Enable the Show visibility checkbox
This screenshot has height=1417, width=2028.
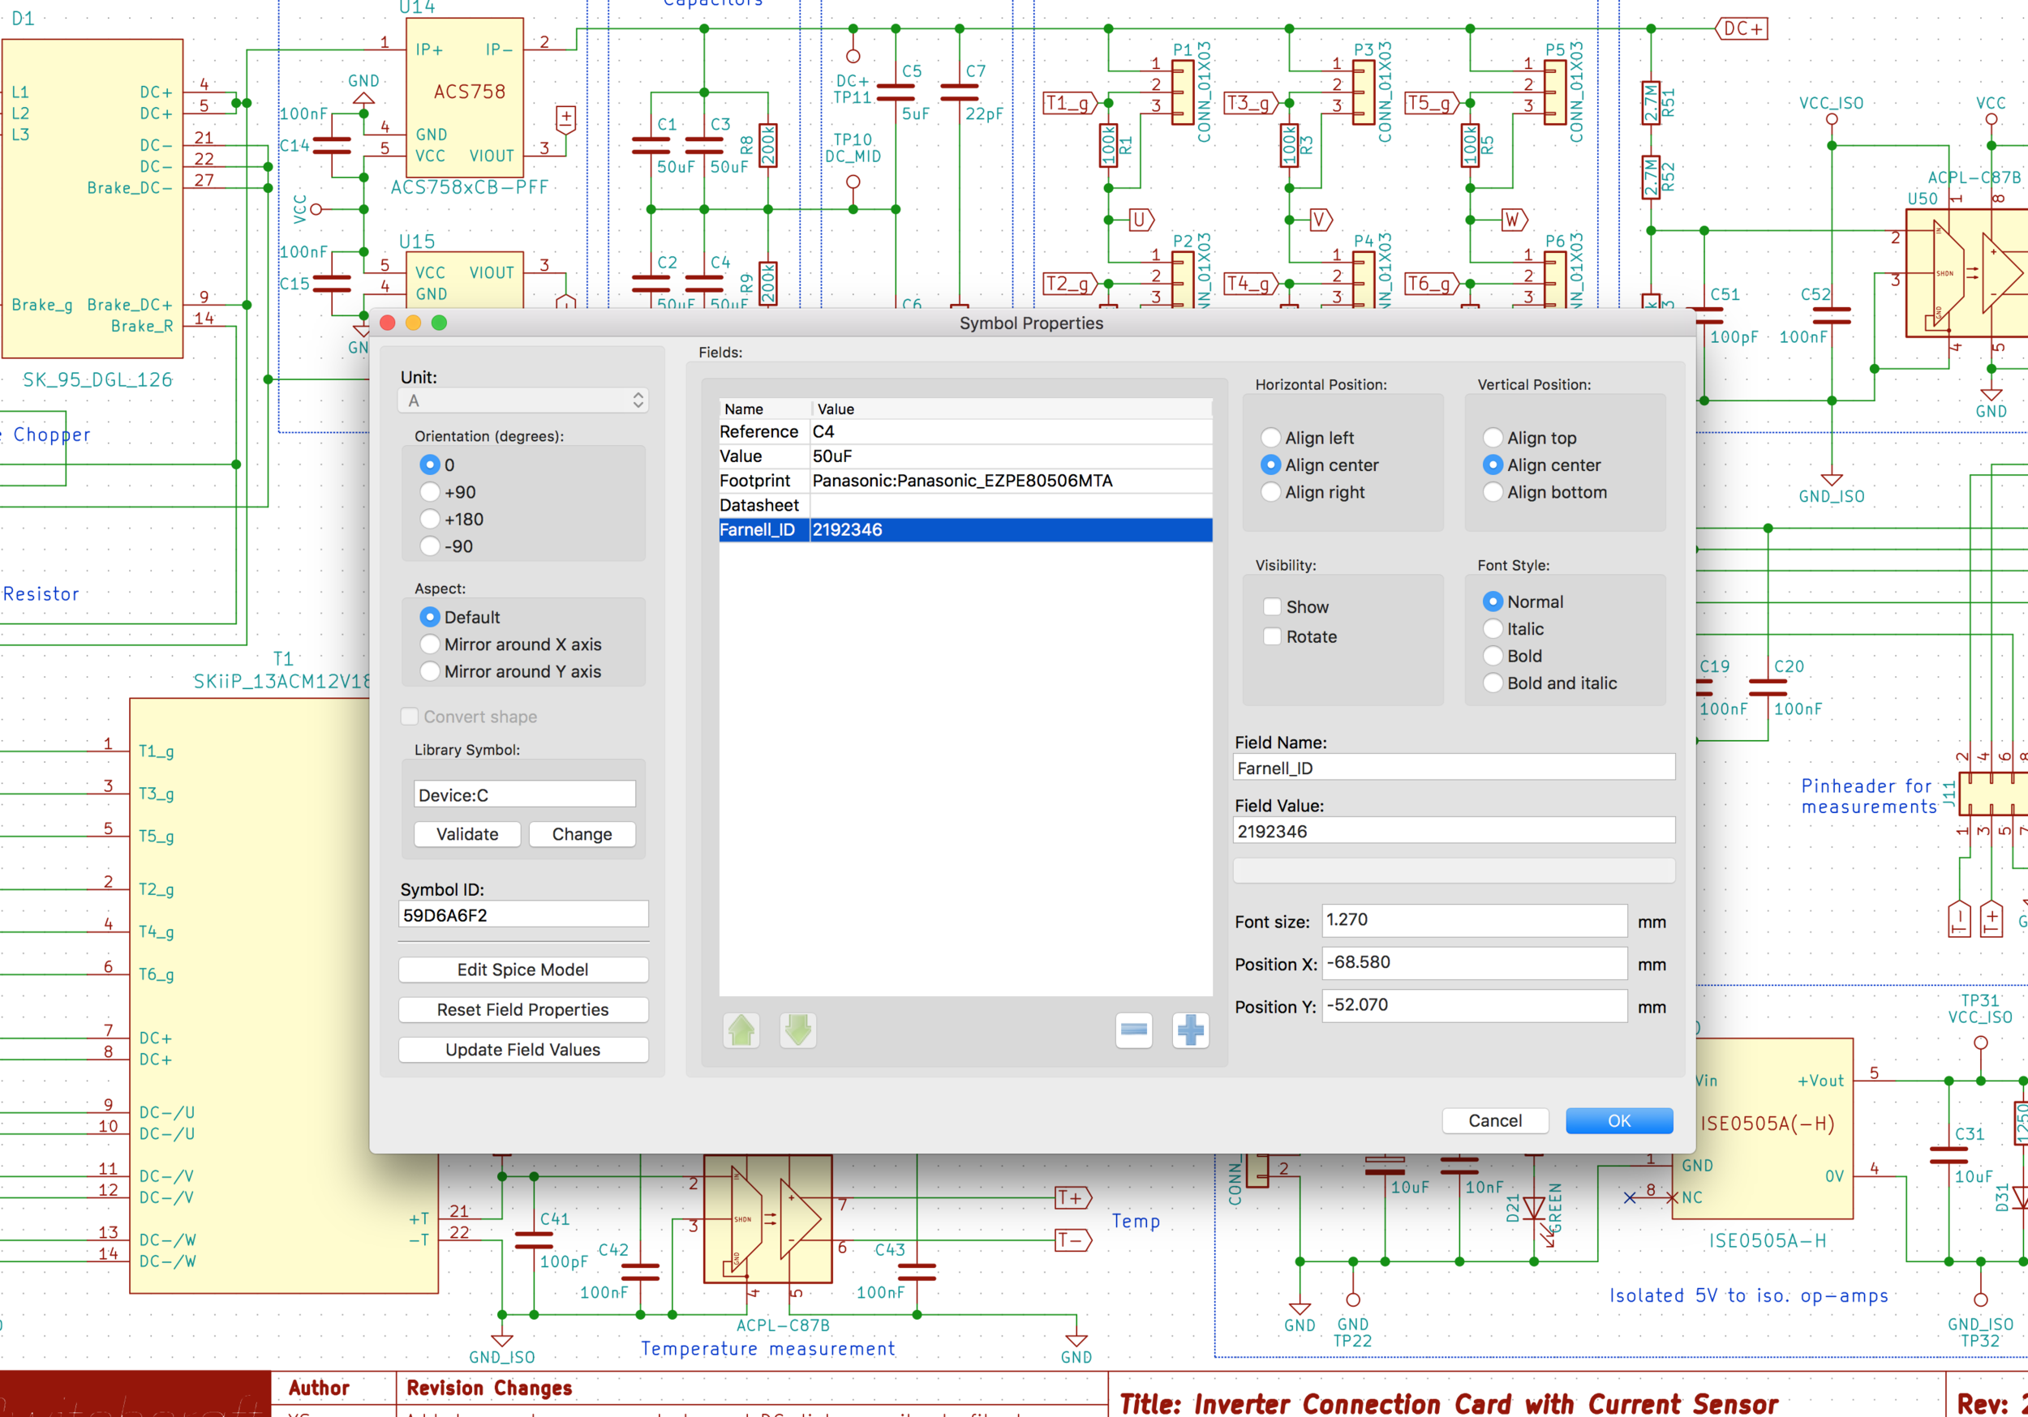[x=1272, y=606]
